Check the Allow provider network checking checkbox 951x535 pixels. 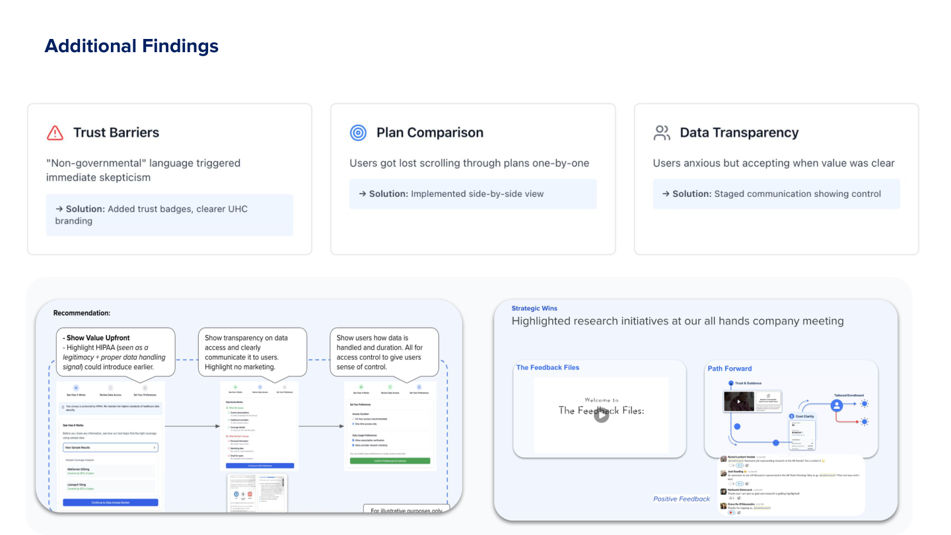click(353, 445)
